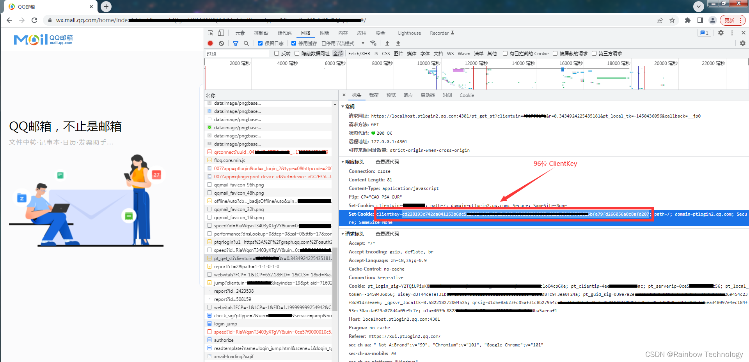Screen dimensions: 749x362
Task: Open DevTools settings gear icon
Action: [721, 33]
